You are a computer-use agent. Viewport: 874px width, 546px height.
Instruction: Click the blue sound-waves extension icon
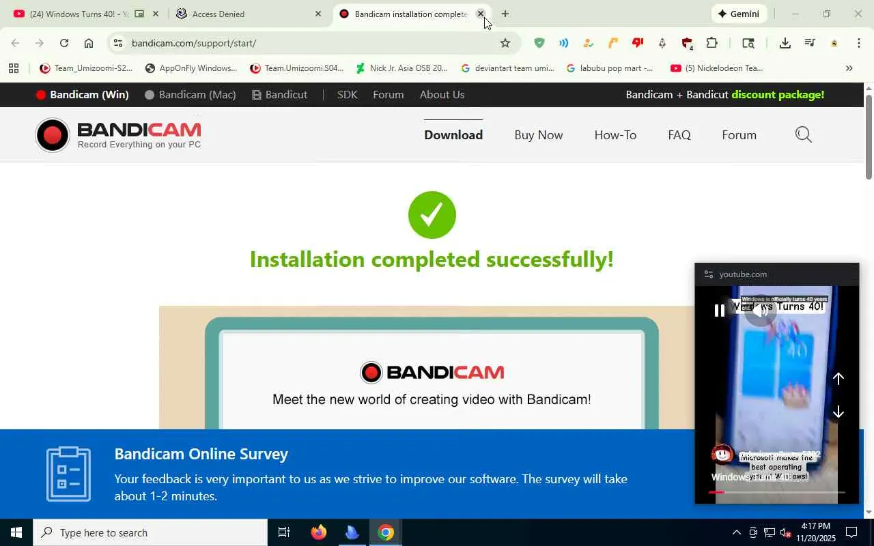point(564,43)
